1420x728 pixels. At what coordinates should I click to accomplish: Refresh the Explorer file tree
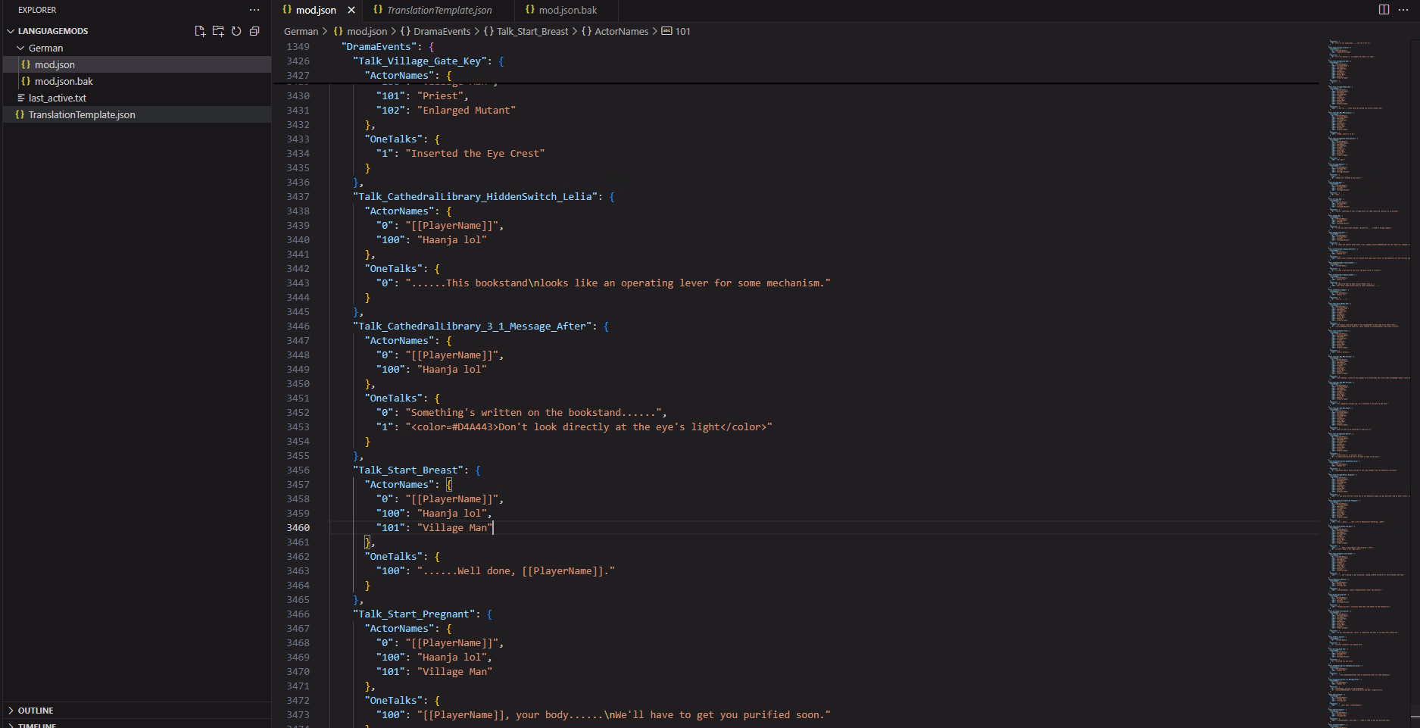(x=236, y=31)
